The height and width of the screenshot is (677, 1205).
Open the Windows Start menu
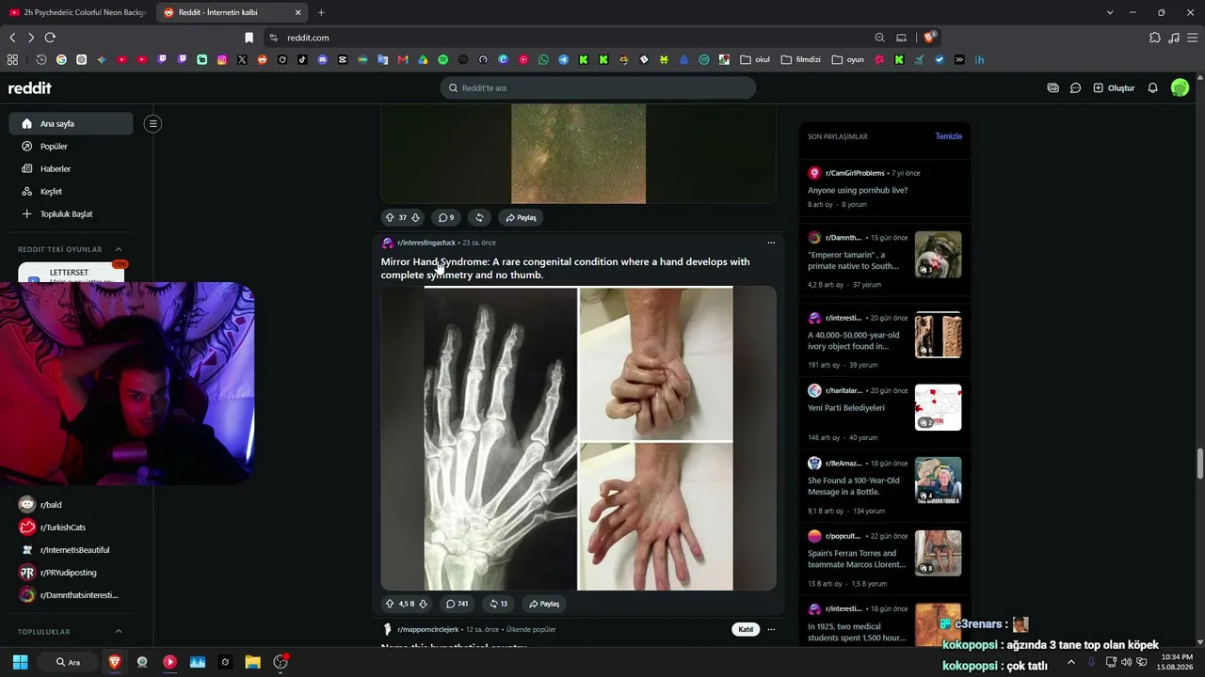click(x=20, y=662)
